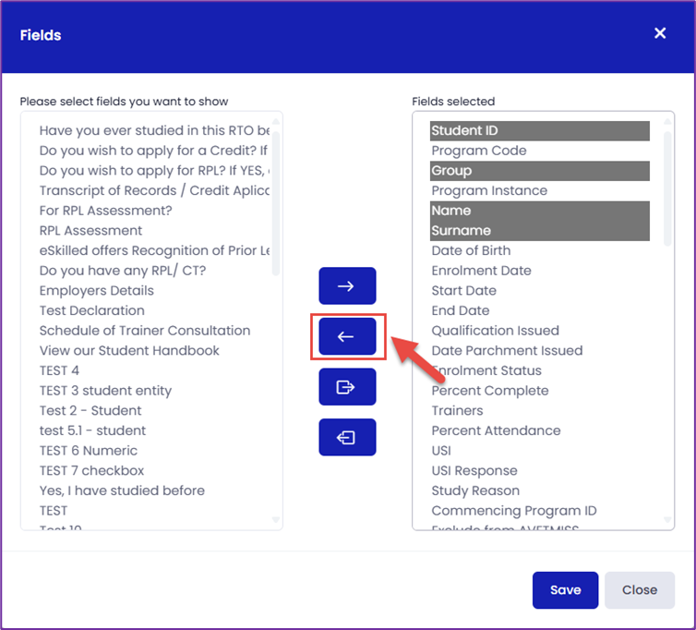The height and width of the screenshot is (630, 696).
Task: Click the left arrow remove-field button
Action: pyautogui.click(x=347, y=336)
